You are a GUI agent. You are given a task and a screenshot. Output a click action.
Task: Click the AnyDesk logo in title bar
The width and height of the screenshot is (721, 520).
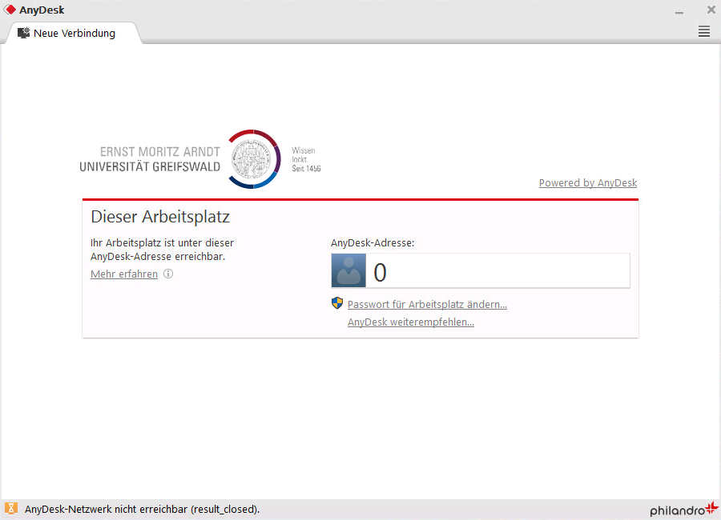(x=10, y=10)
